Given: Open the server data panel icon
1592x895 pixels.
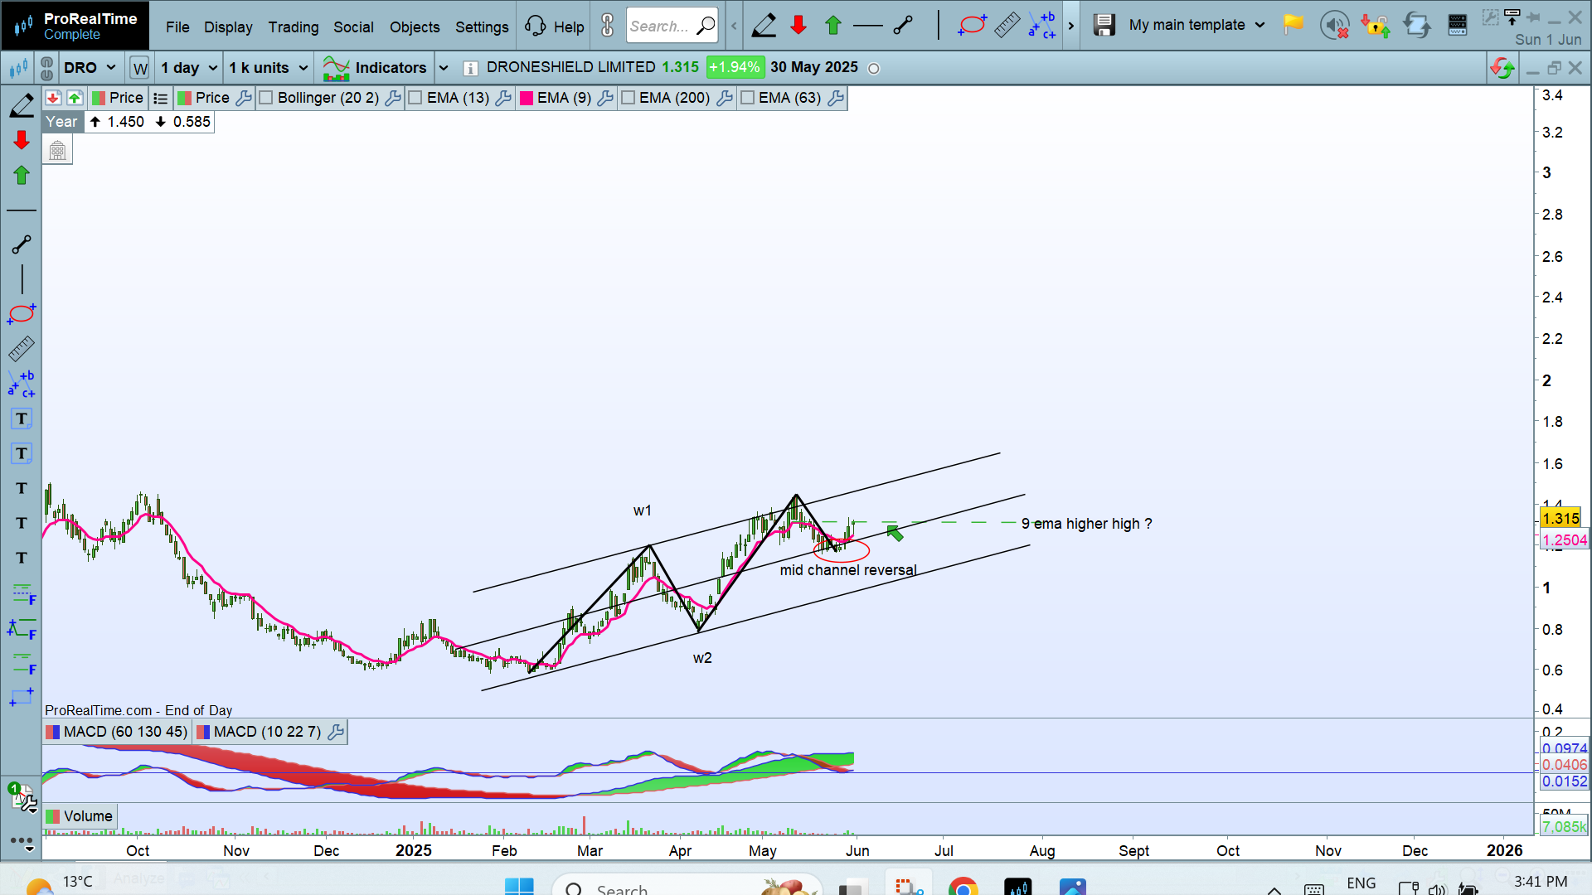Looking at the screenshot, I should 1458,26.
